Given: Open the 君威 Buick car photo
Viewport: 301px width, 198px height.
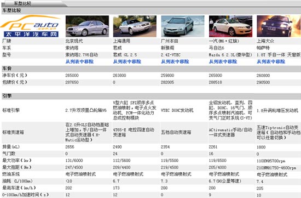Looking at the screenshot, I should pos(135,26).
